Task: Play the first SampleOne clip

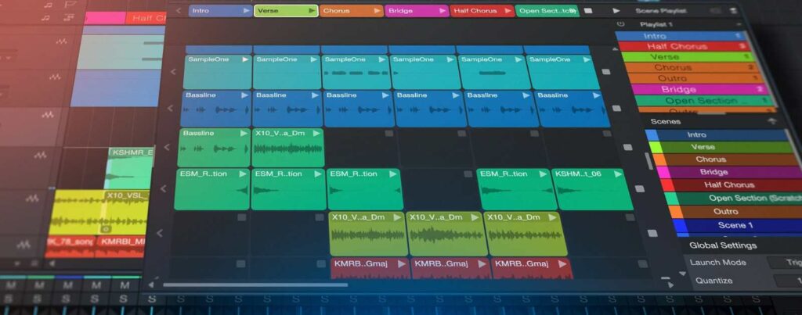Action: click(244, 59)
